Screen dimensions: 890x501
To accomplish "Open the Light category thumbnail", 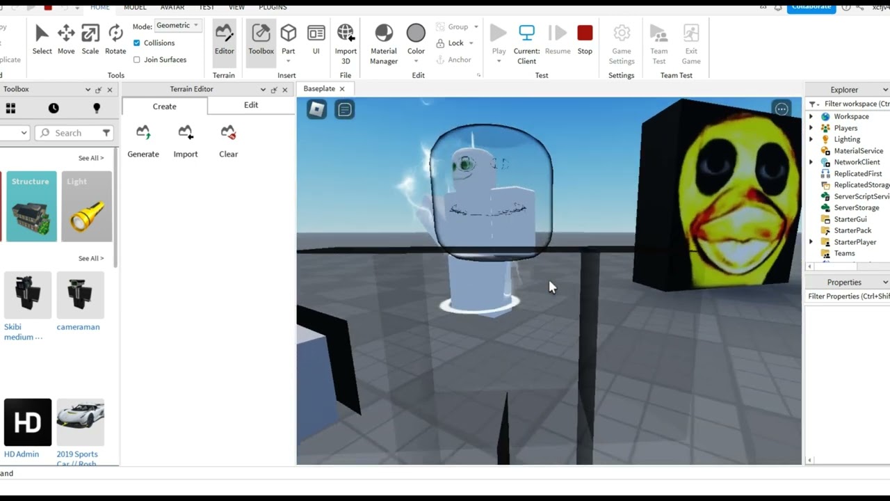I will click(86, 207).
